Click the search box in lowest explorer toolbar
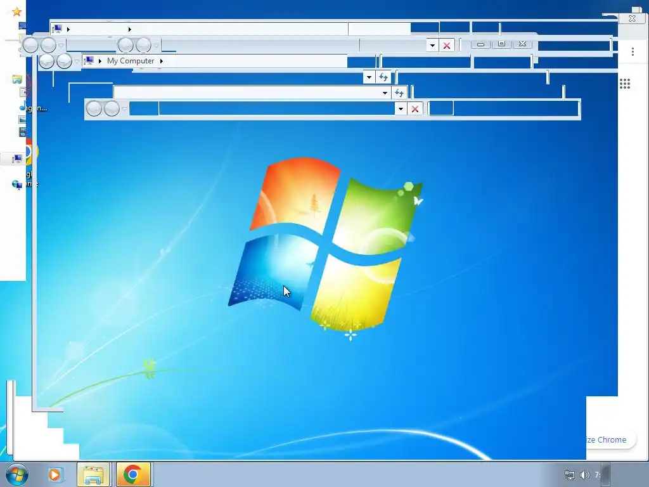 [x=504, y=108]
